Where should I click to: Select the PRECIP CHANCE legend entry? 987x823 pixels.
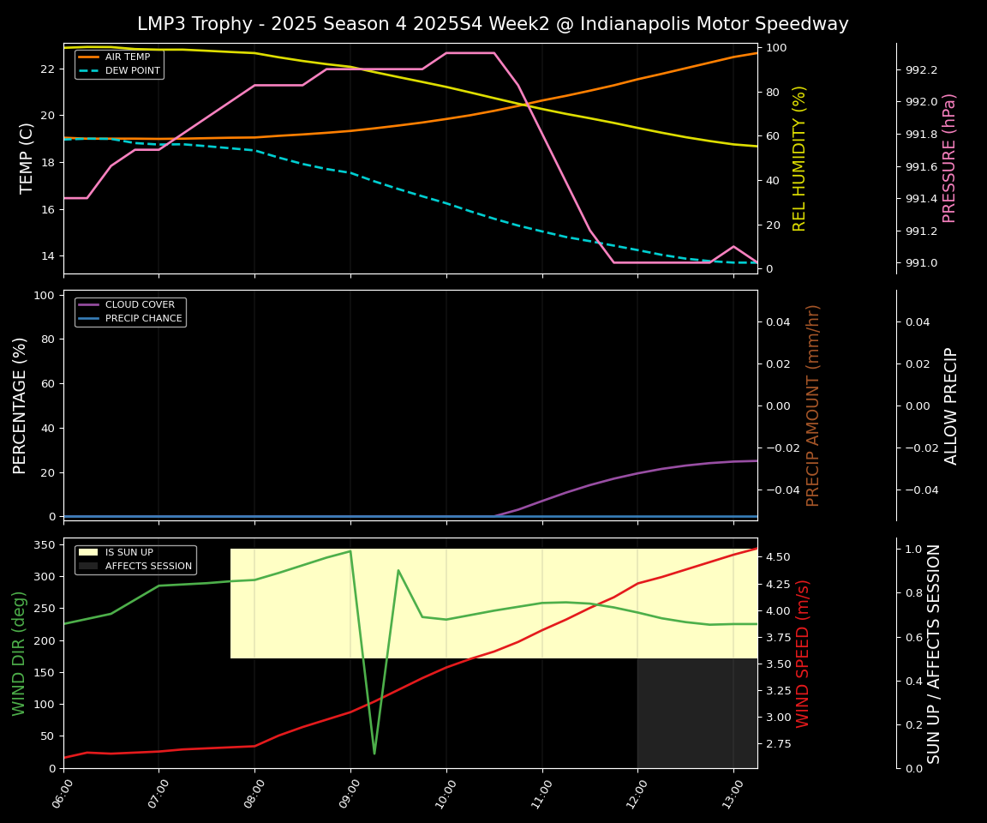click(143, 319)
